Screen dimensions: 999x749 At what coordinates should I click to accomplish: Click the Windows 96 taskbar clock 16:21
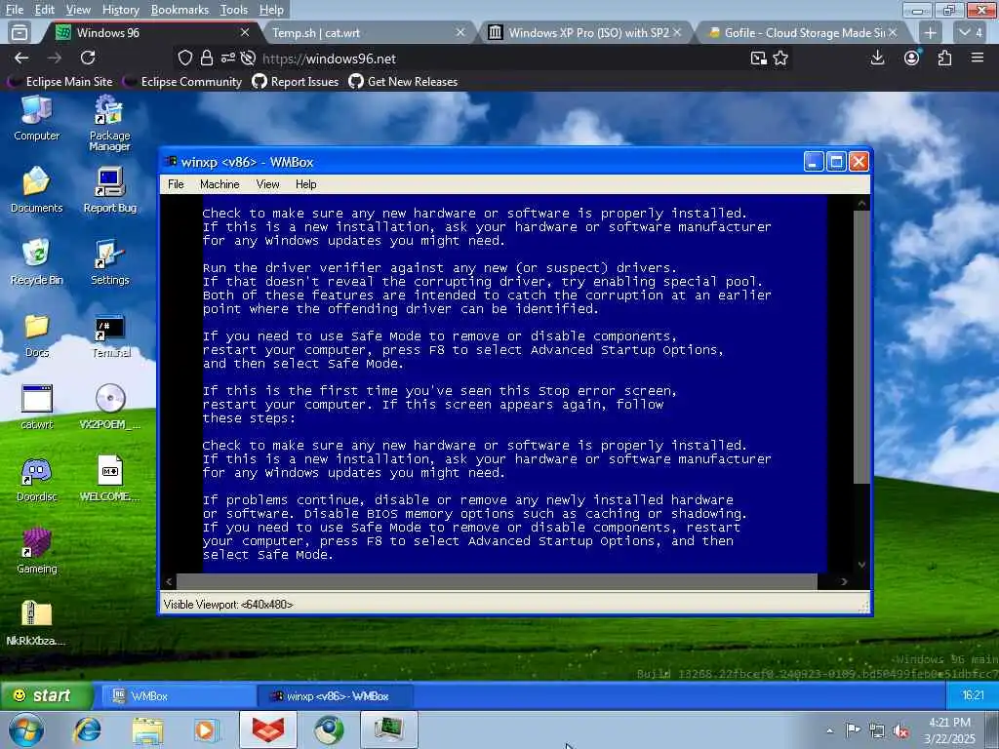[973, 694]
